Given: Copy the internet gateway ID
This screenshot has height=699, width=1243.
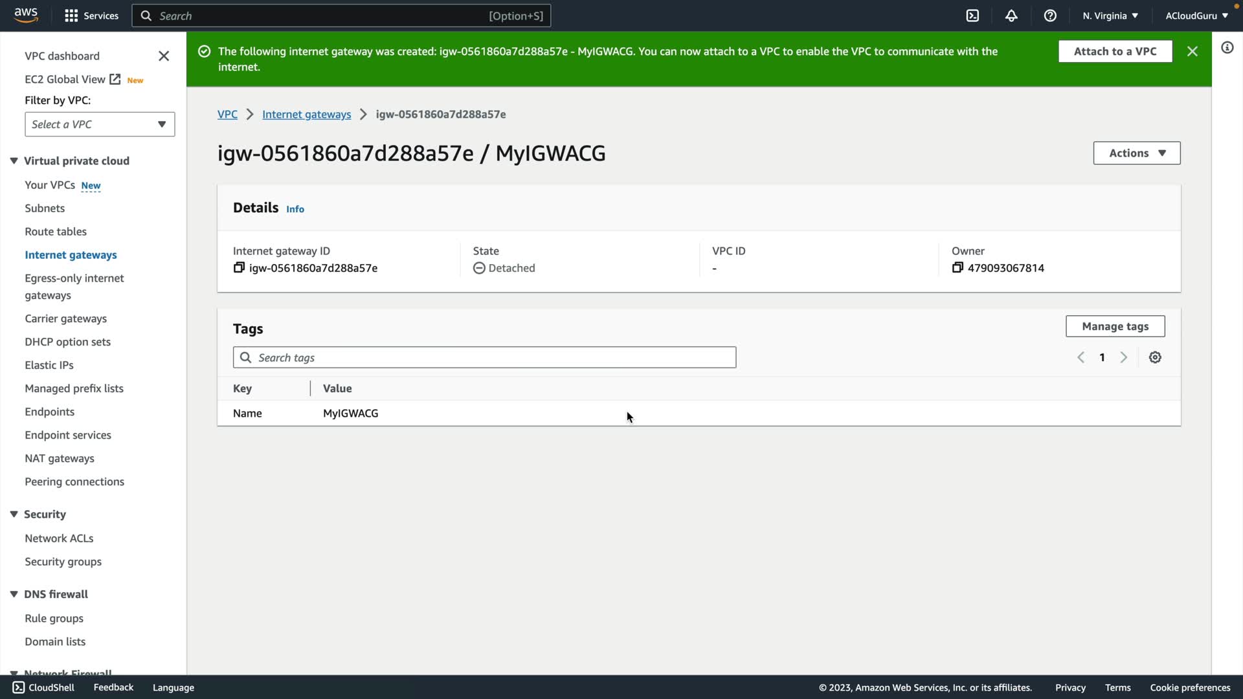Looking at the screenshot, I should (239, 268).
